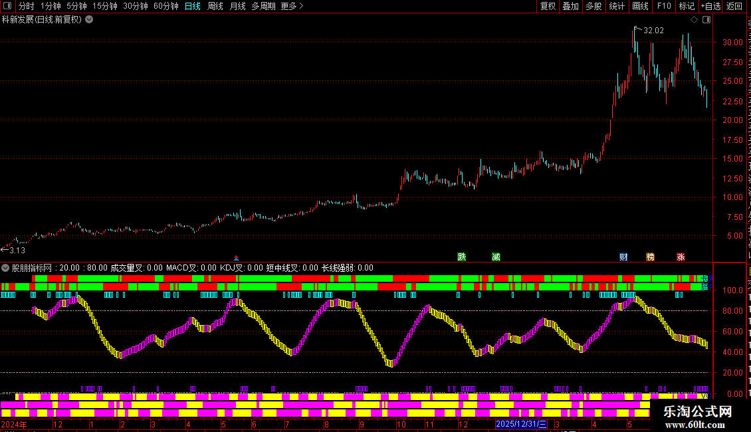The image size is (751, 432).
Task: Click the panel layout icon at top-left
Action: [7, 6]
